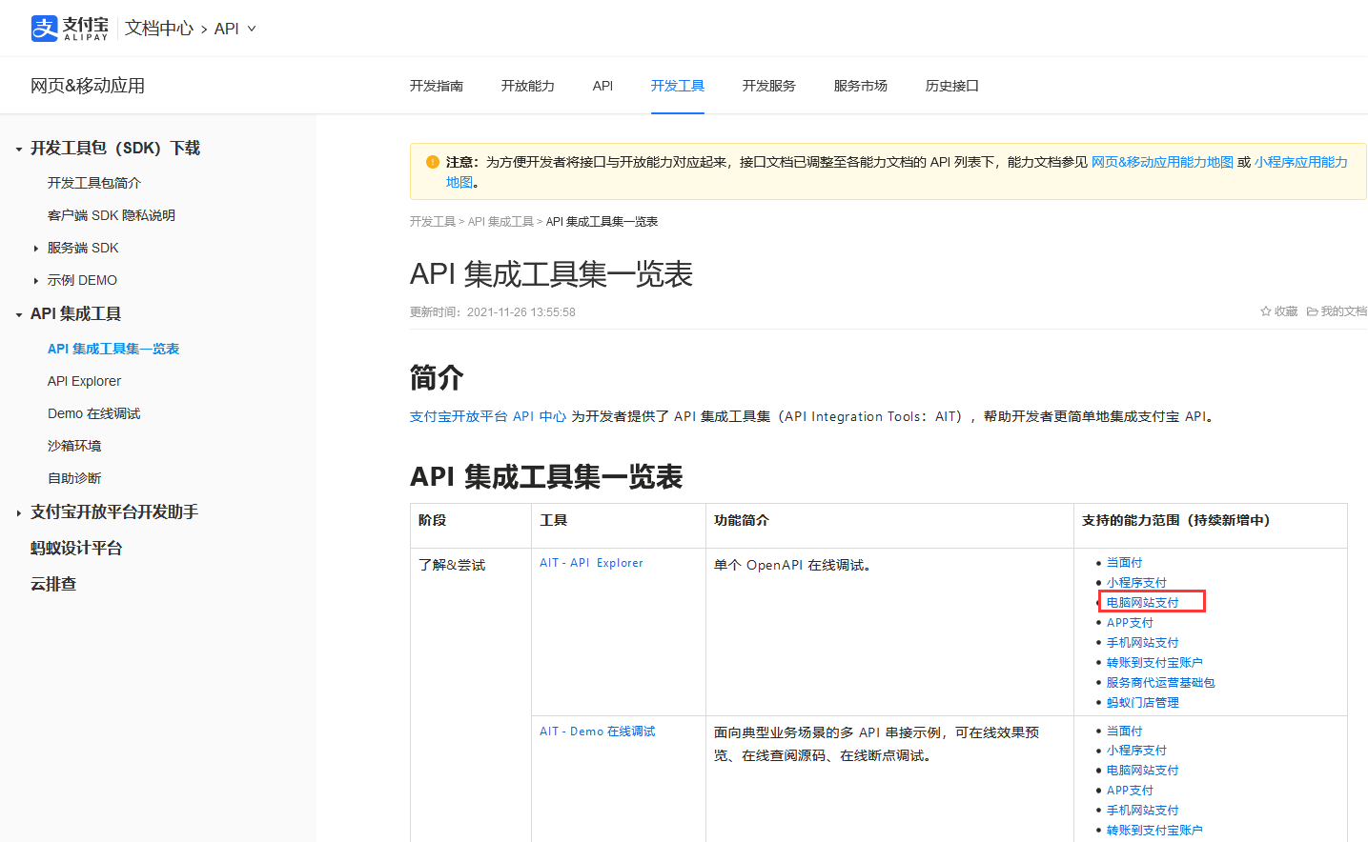Collapse the 开发工具包（SDK）下载 section

tap(19, 150)
